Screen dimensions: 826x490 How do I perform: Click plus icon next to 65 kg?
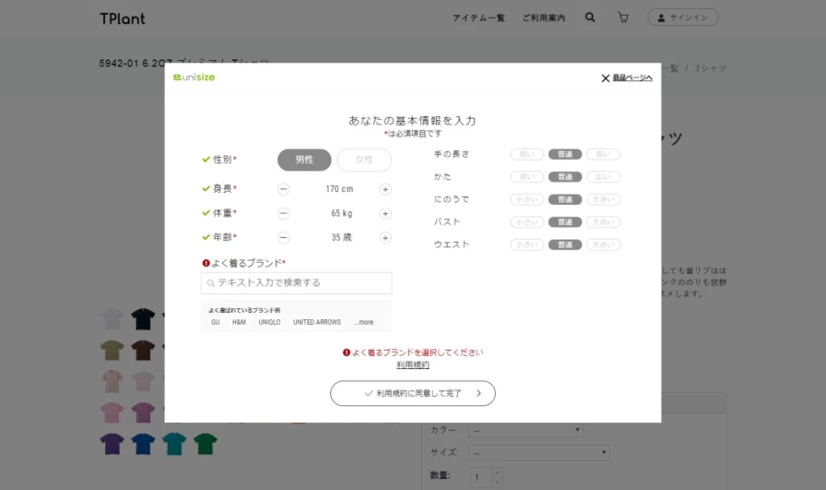pos(385,213)
